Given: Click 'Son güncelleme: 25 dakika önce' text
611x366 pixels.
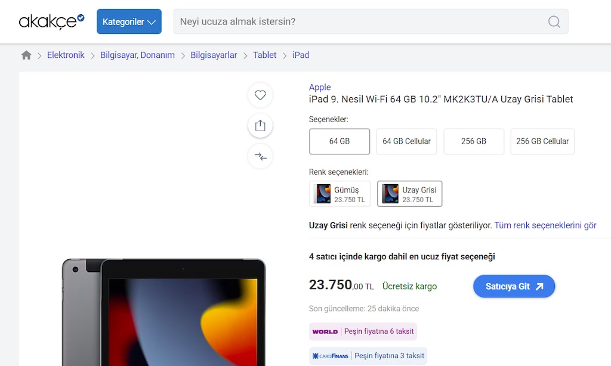Looking at the screenshot, I should pos(364,309).
